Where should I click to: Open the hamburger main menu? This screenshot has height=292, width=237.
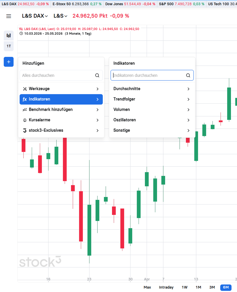tap(9, 16)
